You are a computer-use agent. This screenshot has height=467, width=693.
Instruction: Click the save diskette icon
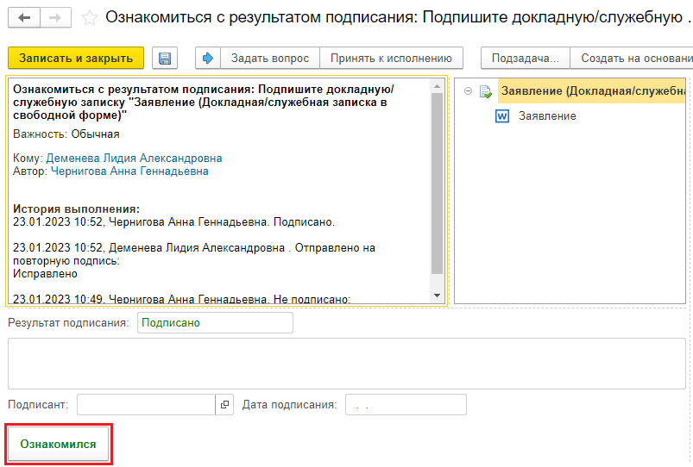[x=164, y=59]
